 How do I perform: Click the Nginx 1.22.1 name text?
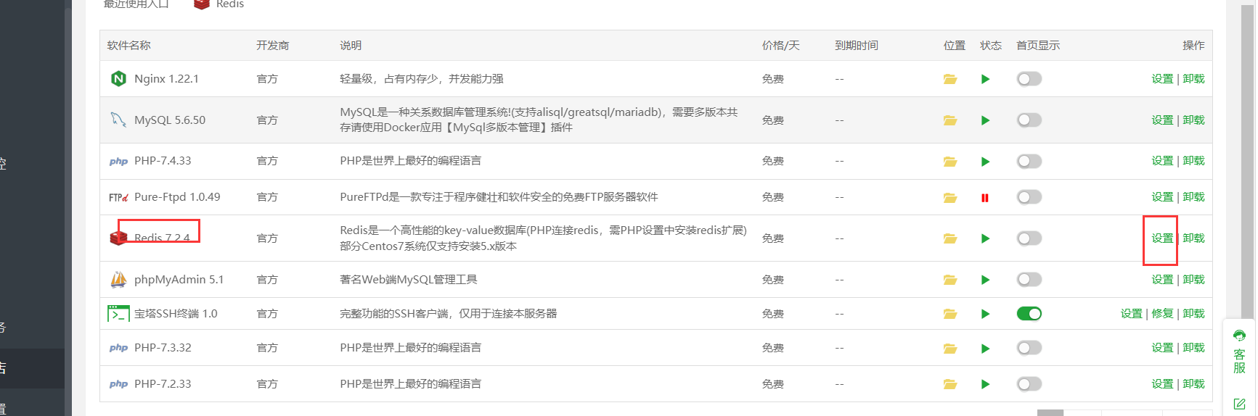tap(166, 79)
